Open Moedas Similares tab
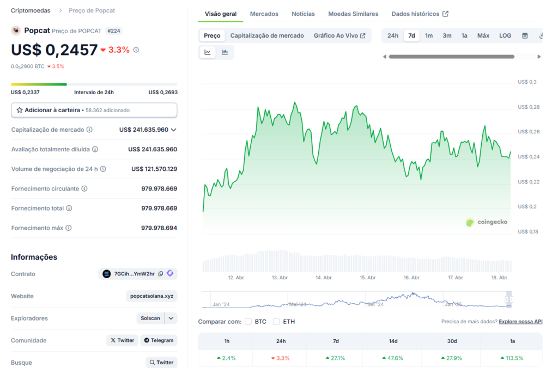Viewport: 558px width, 368px height. click(x=353, y=14)
